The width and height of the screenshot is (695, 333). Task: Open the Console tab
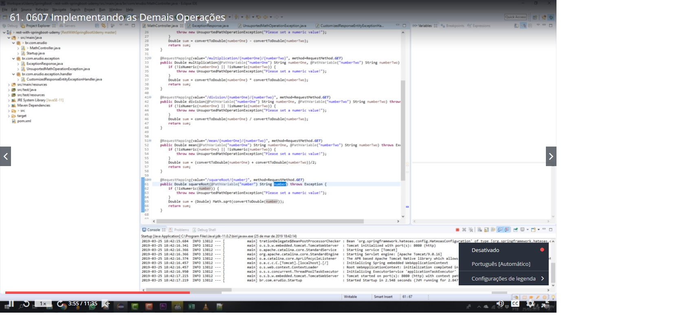coord(153,230)
